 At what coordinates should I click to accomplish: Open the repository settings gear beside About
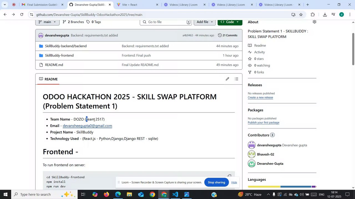click(314, 22)
